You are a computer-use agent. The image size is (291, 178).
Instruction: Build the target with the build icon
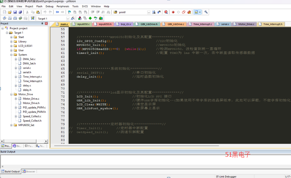point(10,18)
